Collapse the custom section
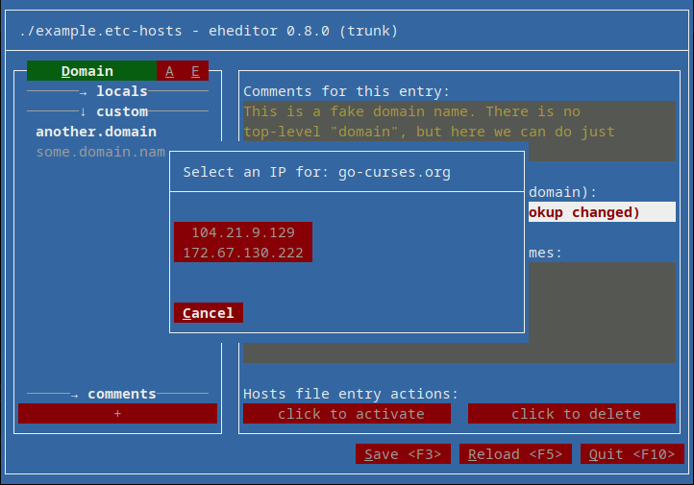 point(117,111)
